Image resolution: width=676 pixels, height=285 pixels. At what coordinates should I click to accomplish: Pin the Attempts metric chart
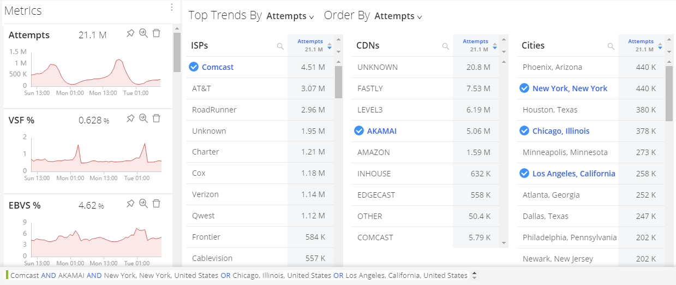pos(130,34)
